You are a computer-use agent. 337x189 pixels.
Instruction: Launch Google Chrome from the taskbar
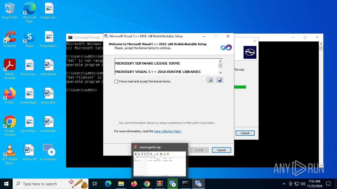point(147,184)
